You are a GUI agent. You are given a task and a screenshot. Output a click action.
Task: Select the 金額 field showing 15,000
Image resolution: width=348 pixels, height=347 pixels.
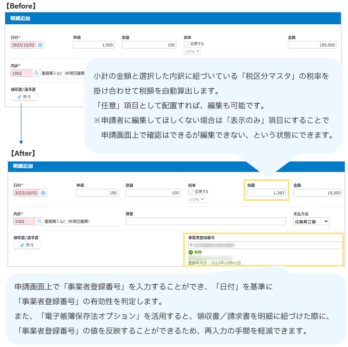[x=317, y=193]
